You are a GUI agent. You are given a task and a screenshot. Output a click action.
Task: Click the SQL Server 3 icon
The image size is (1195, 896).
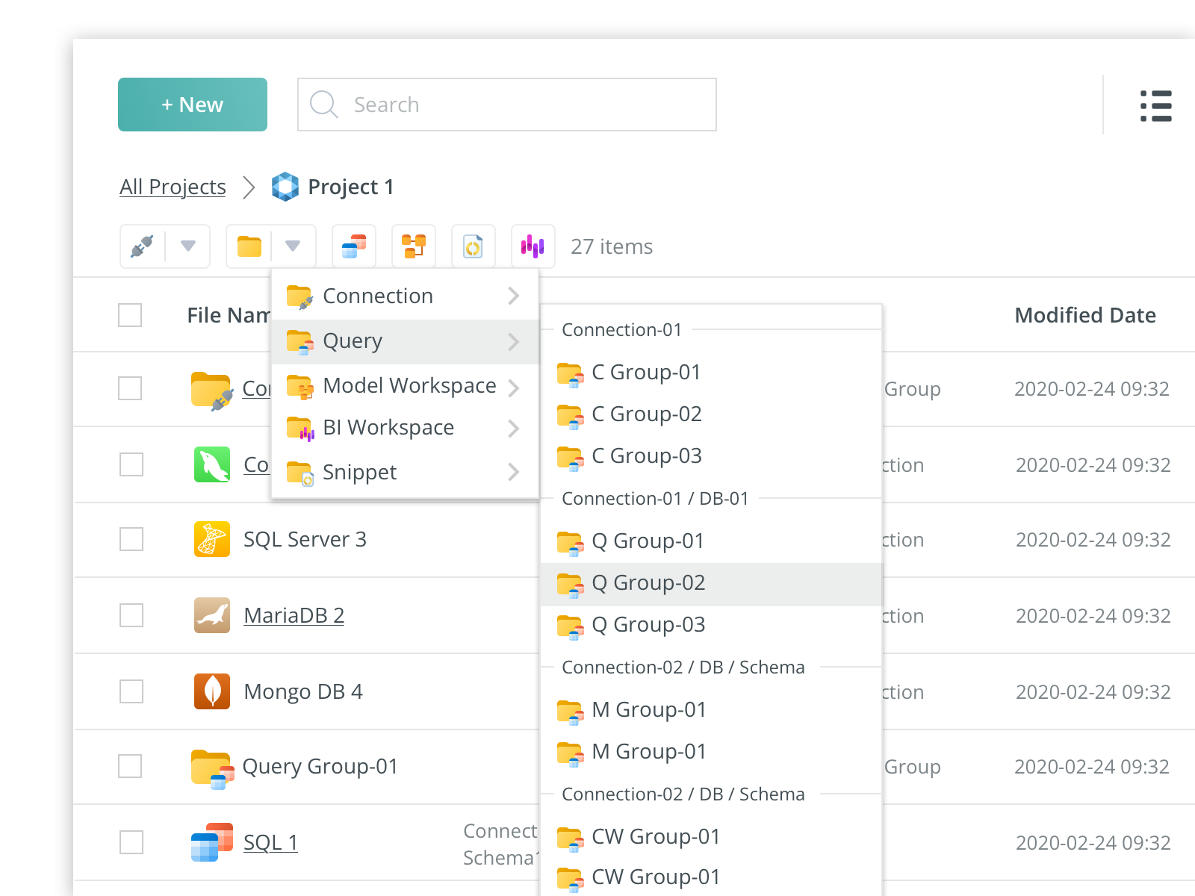[212, 539]
